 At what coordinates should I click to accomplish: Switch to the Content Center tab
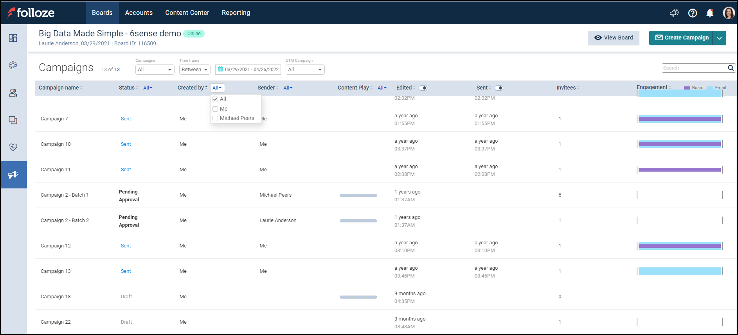[x=187, y=13]
